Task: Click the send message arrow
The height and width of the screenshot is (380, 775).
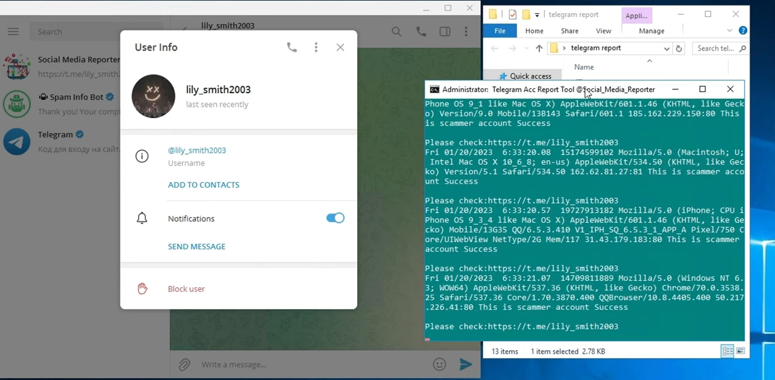Action: 466,364
